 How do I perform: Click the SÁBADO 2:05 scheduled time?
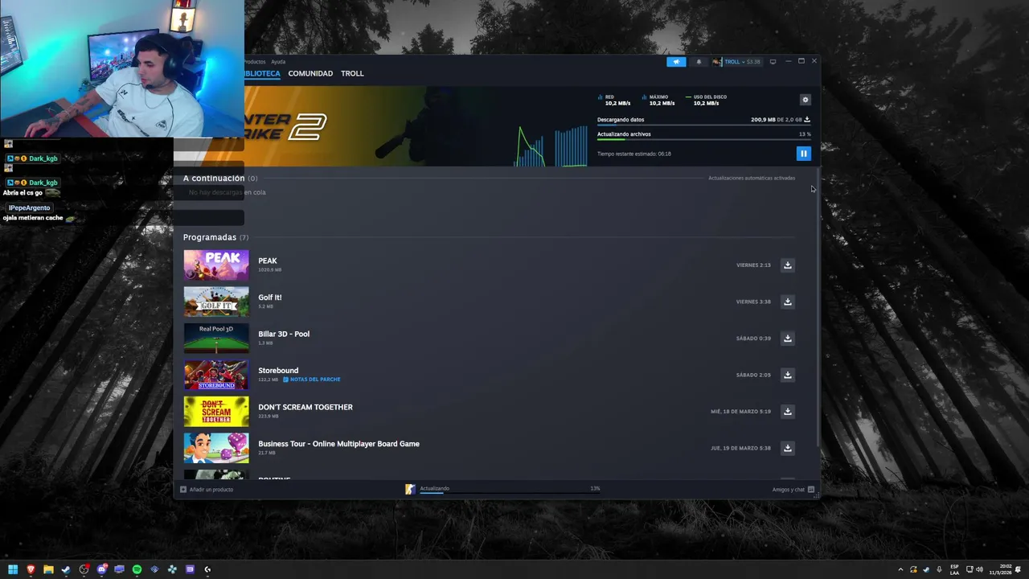753,375
